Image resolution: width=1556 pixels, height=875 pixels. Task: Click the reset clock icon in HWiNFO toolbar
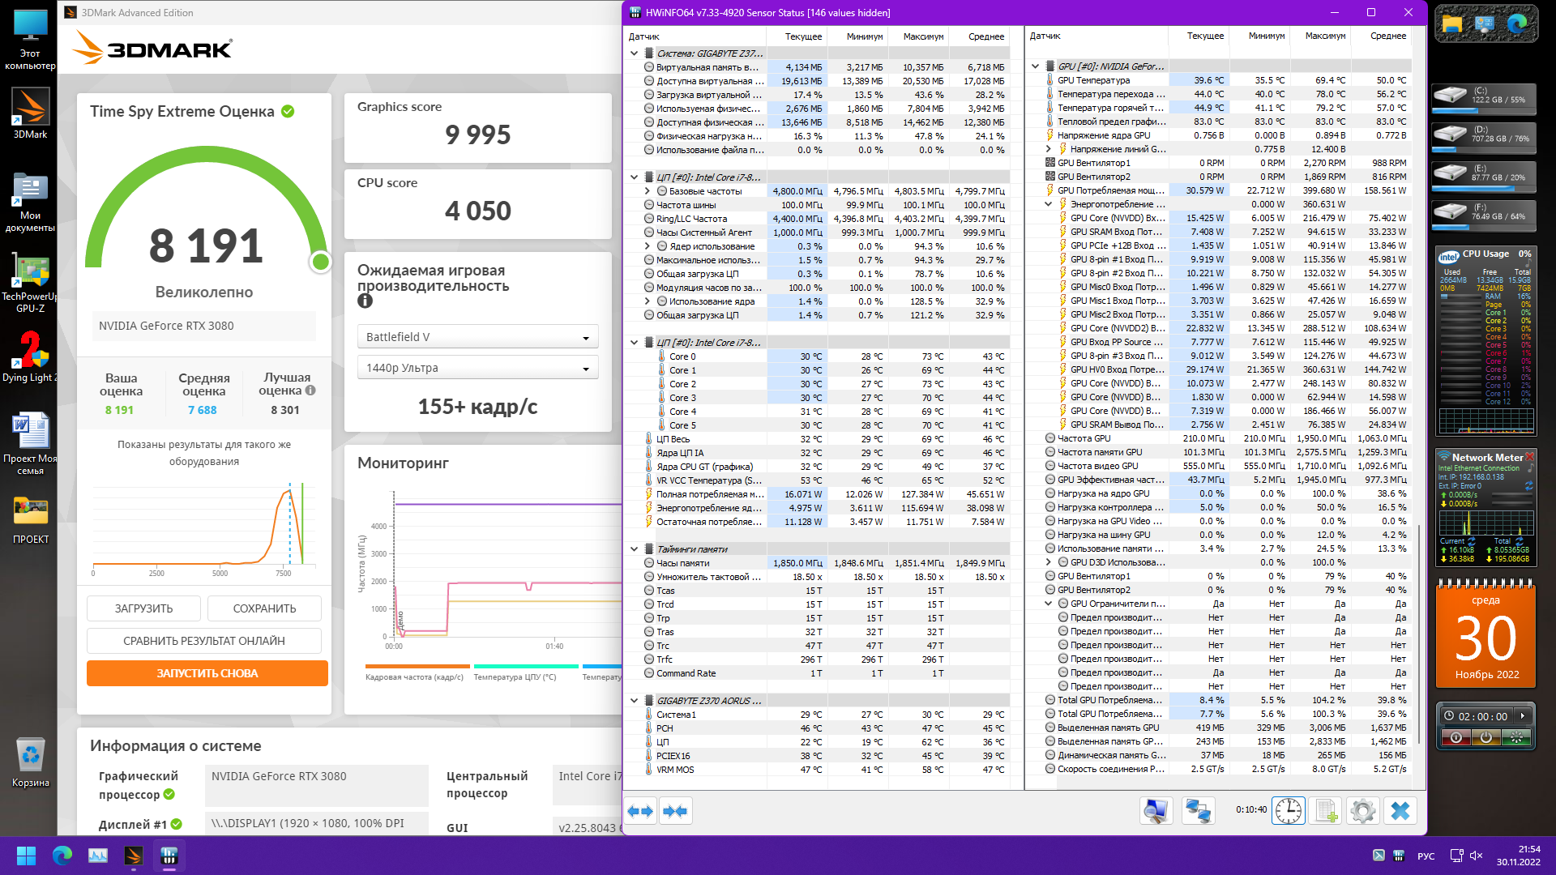[x=1288, y=811]
